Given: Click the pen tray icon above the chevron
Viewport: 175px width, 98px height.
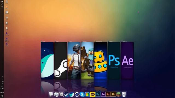Looking at the screenshot, I should [2, 77].
